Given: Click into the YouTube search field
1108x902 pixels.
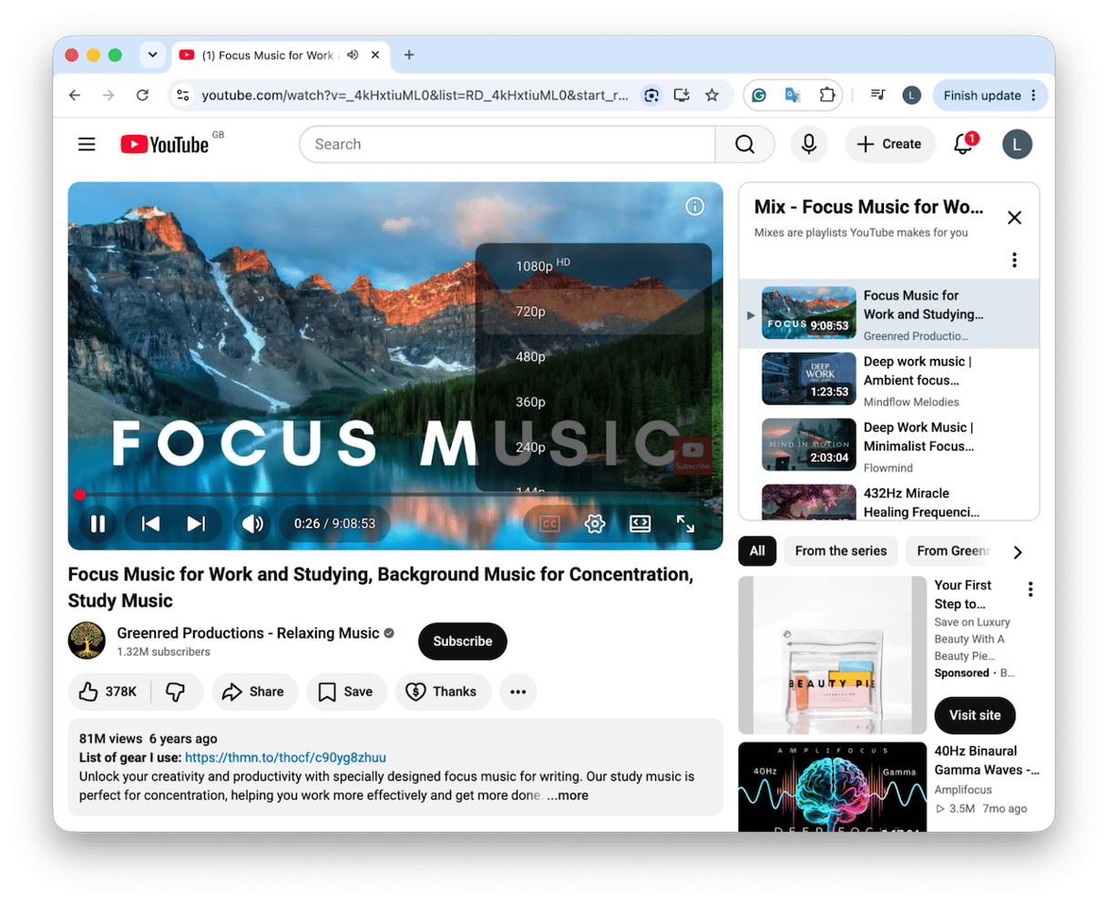Looking at the screenshot, I should 508,144.
